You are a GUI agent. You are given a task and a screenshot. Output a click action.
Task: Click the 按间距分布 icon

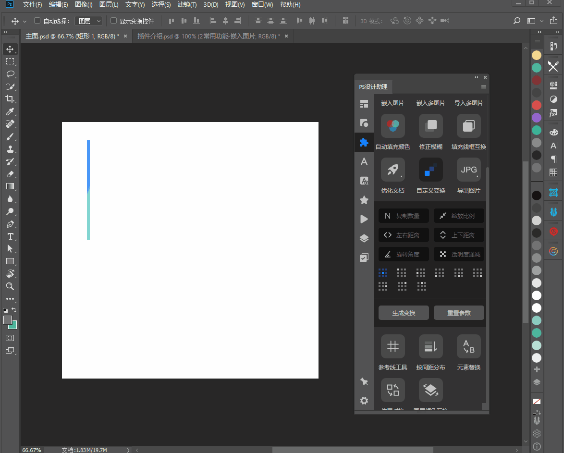click(x=431, y=346)
